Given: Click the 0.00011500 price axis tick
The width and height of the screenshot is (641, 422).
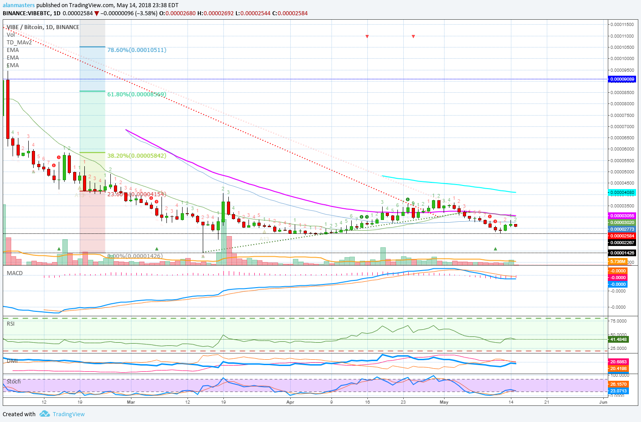Looking at the screenshot, I should pyautogui.click(x=622, y=25).
